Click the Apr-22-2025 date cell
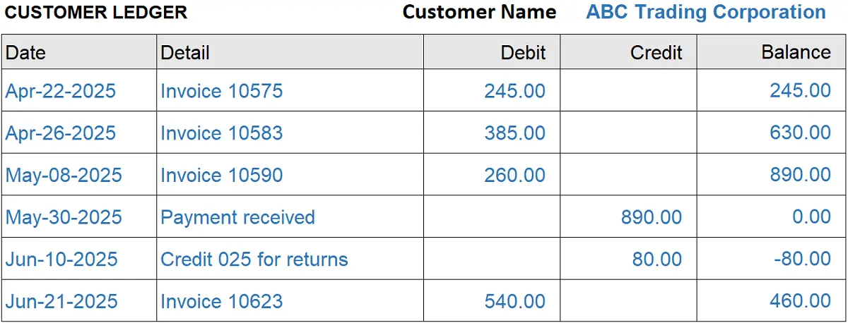The height and width of the screenshot is (323, 848). point(61,91)
